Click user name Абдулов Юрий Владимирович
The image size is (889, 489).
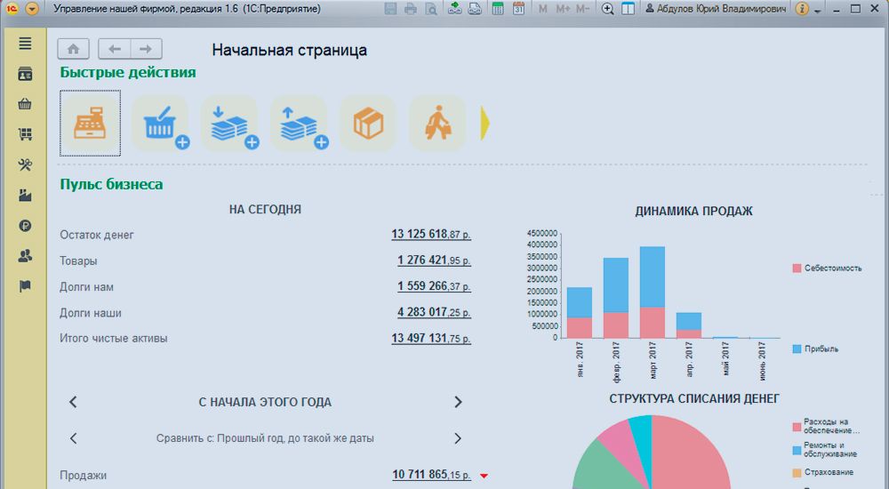(x=716, y=9)
